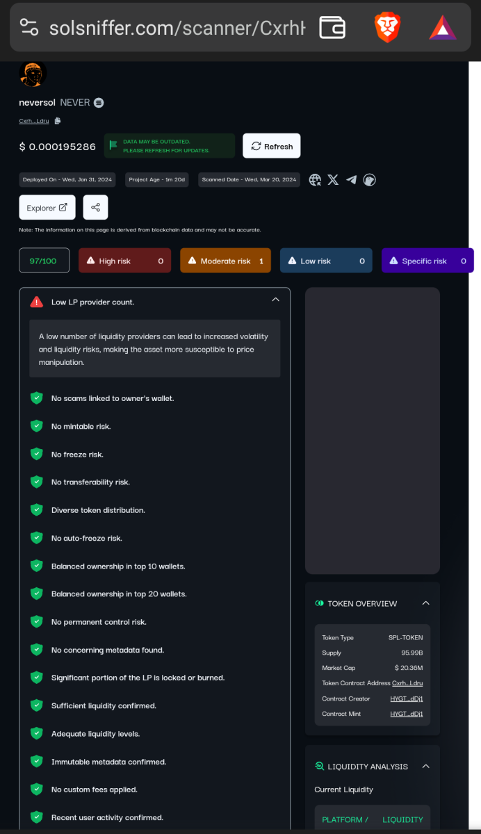The height and width of the screenshot is (834, 481).
Task: Open the HYGT...dDj1 Contract Creator link
Action: click(x=407, y=698)
